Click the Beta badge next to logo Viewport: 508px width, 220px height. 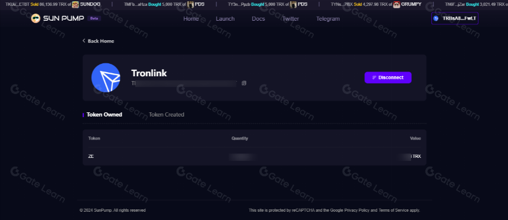point(95,18)
